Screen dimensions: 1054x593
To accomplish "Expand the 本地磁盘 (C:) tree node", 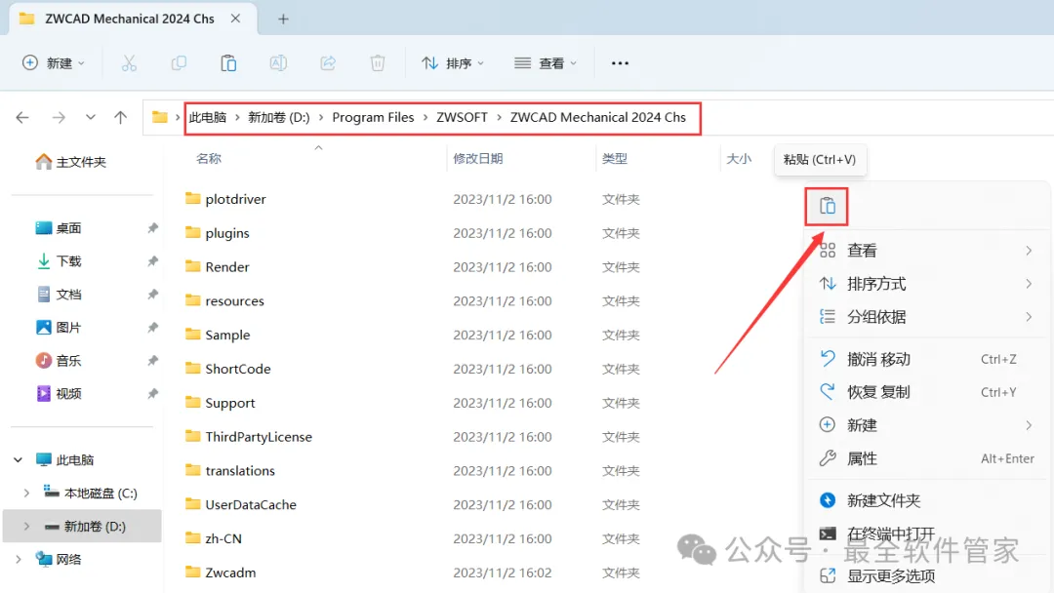I will tap(26, 493).
